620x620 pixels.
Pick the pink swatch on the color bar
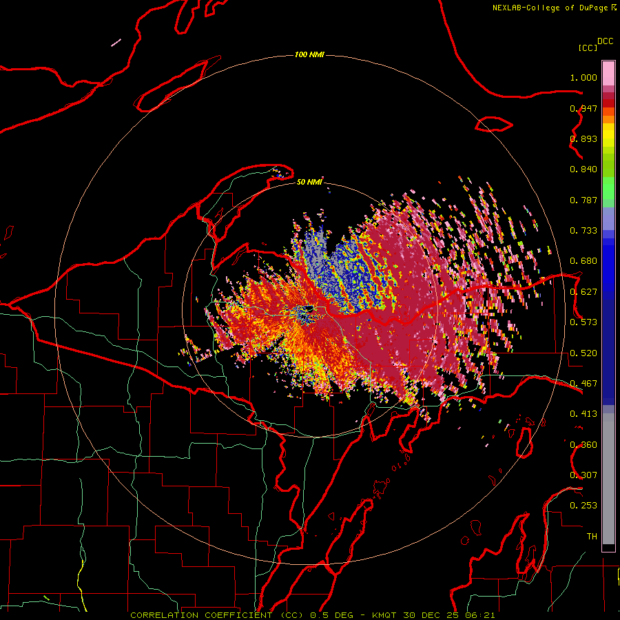(608, 74)
